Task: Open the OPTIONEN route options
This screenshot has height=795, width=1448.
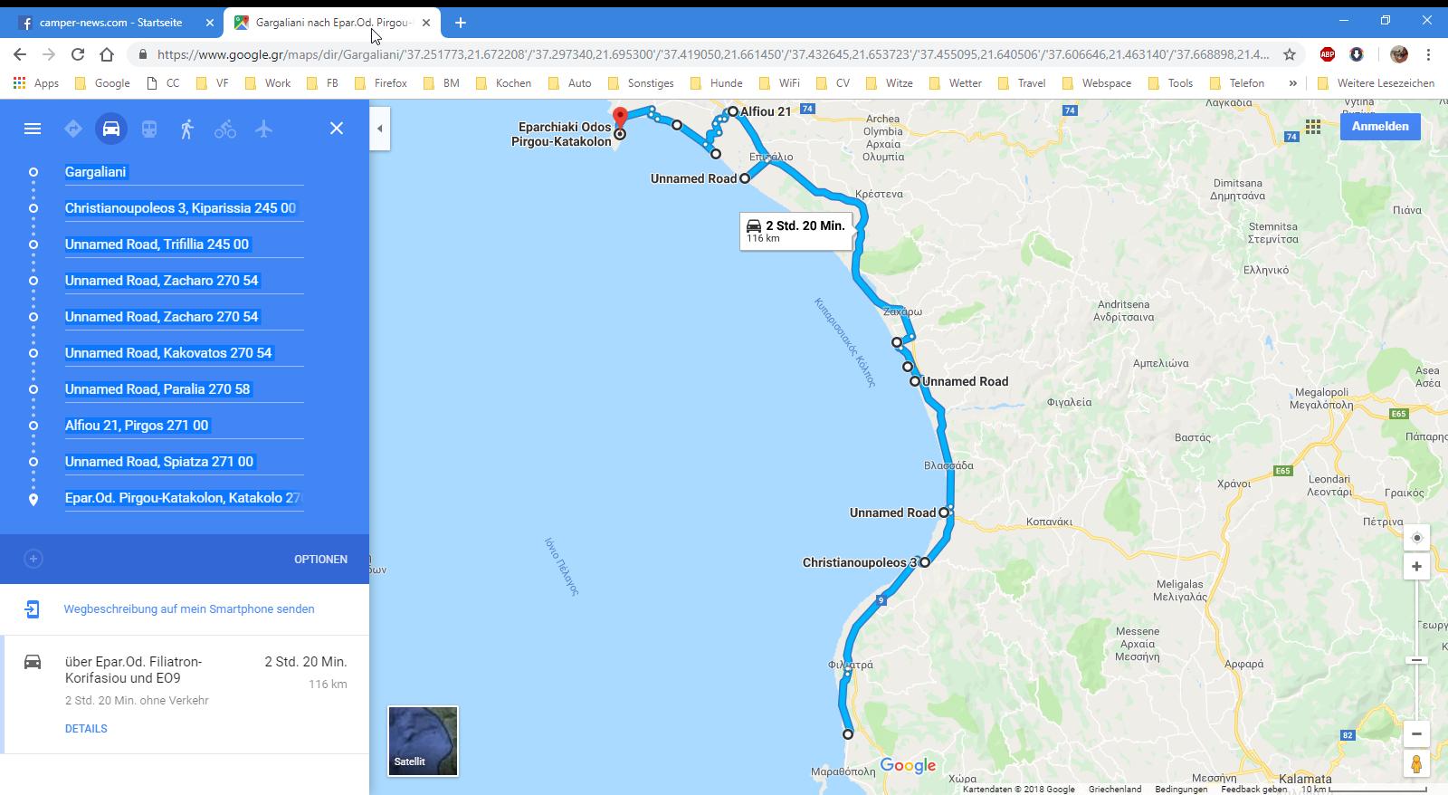Action: [320, 559]
